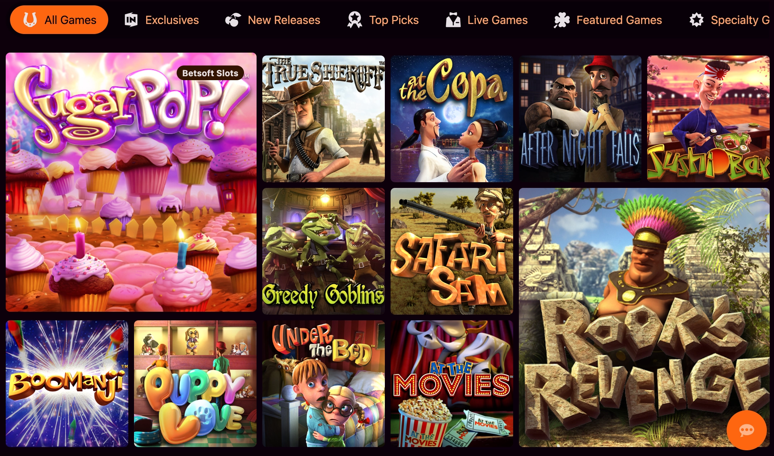The image size is (774, 456).
Task: Click the award ribbon Top Picks icon
Action: [x=355, y=20]
